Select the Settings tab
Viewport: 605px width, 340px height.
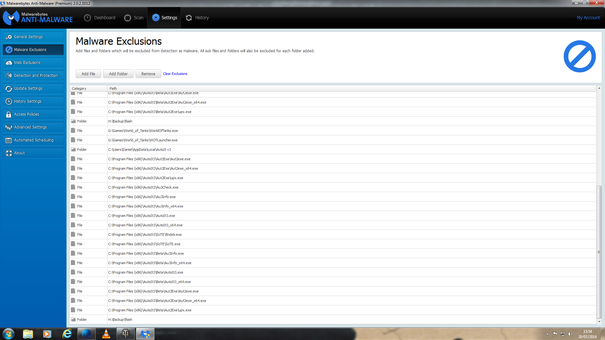pos(164,18)
